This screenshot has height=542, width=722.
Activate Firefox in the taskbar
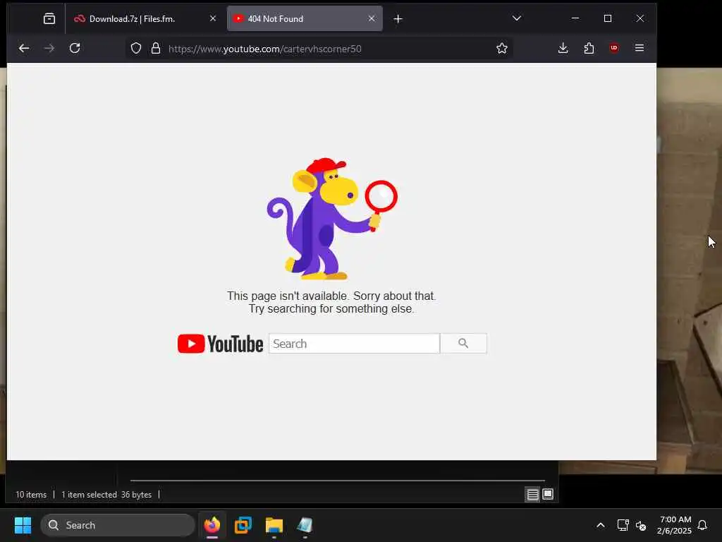pos(212,525)
